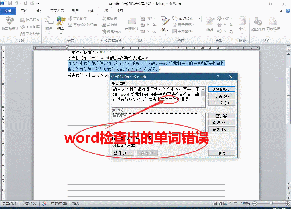
Task: Switch to Draft view in status bar
Action: pyautogui.click(x=236, y=204)
